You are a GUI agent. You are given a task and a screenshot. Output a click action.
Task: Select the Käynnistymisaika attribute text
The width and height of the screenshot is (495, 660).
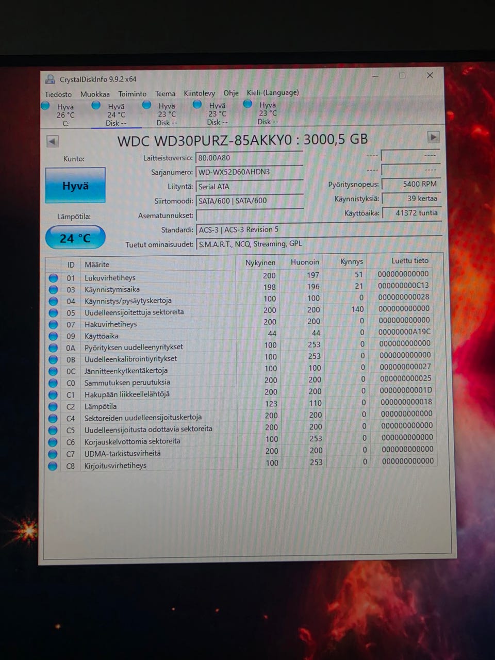[112, 289]
